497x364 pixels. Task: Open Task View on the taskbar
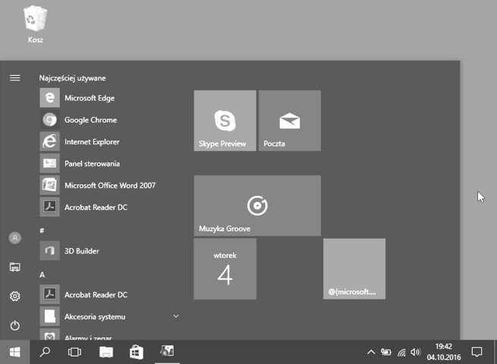pos(74,352)
